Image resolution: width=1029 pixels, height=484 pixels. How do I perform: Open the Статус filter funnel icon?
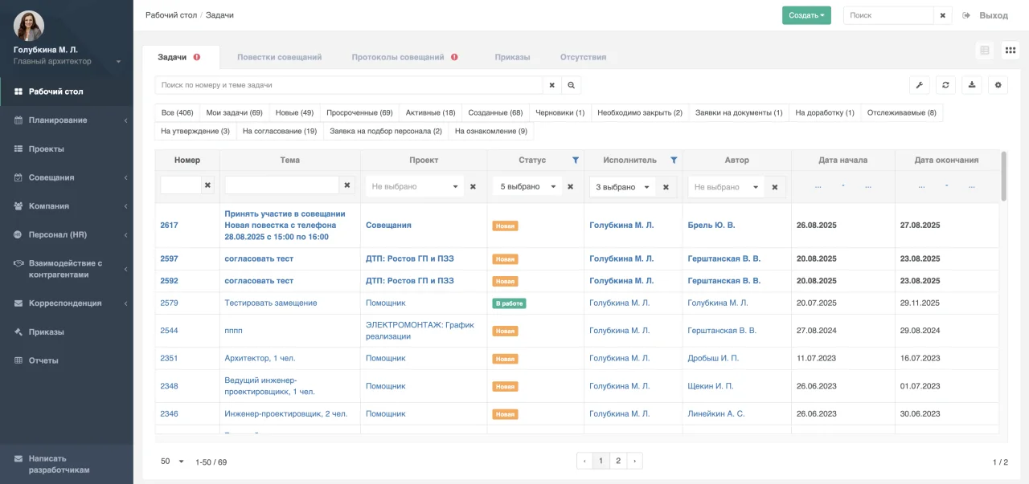click(576, 160)
